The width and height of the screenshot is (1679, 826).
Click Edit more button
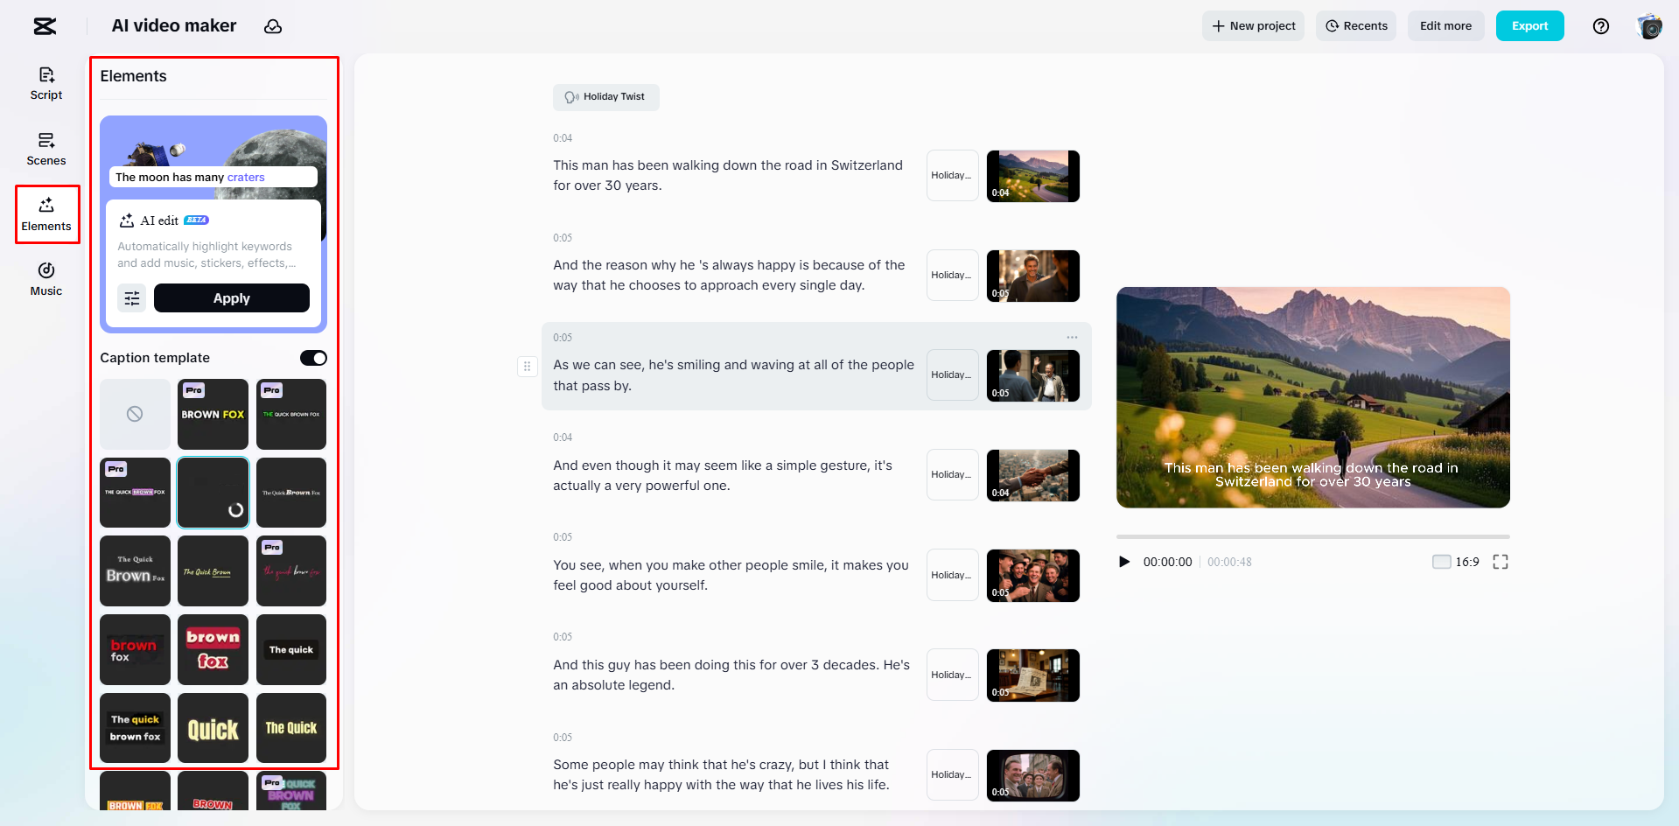coord(1445,26)
